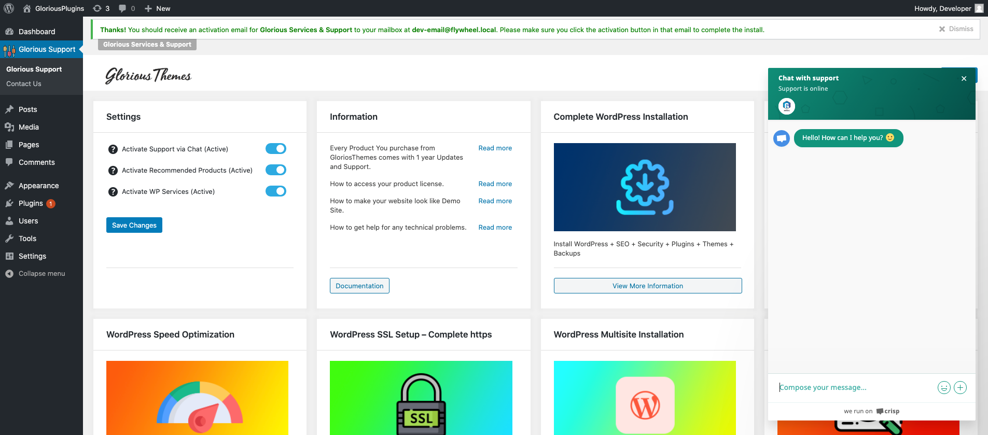This screenshot has height=435, width=988.
Task: Click the Compose your message field
Action: (856, 388)
